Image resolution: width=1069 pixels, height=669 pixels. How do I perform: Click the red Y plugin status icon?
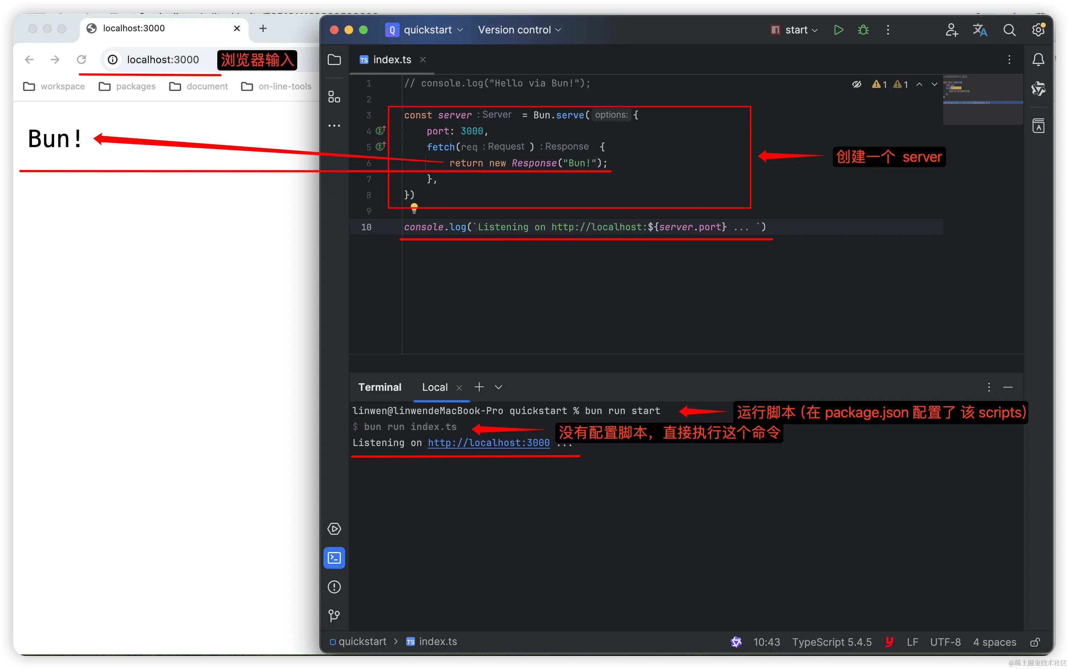tap(889, 641)
